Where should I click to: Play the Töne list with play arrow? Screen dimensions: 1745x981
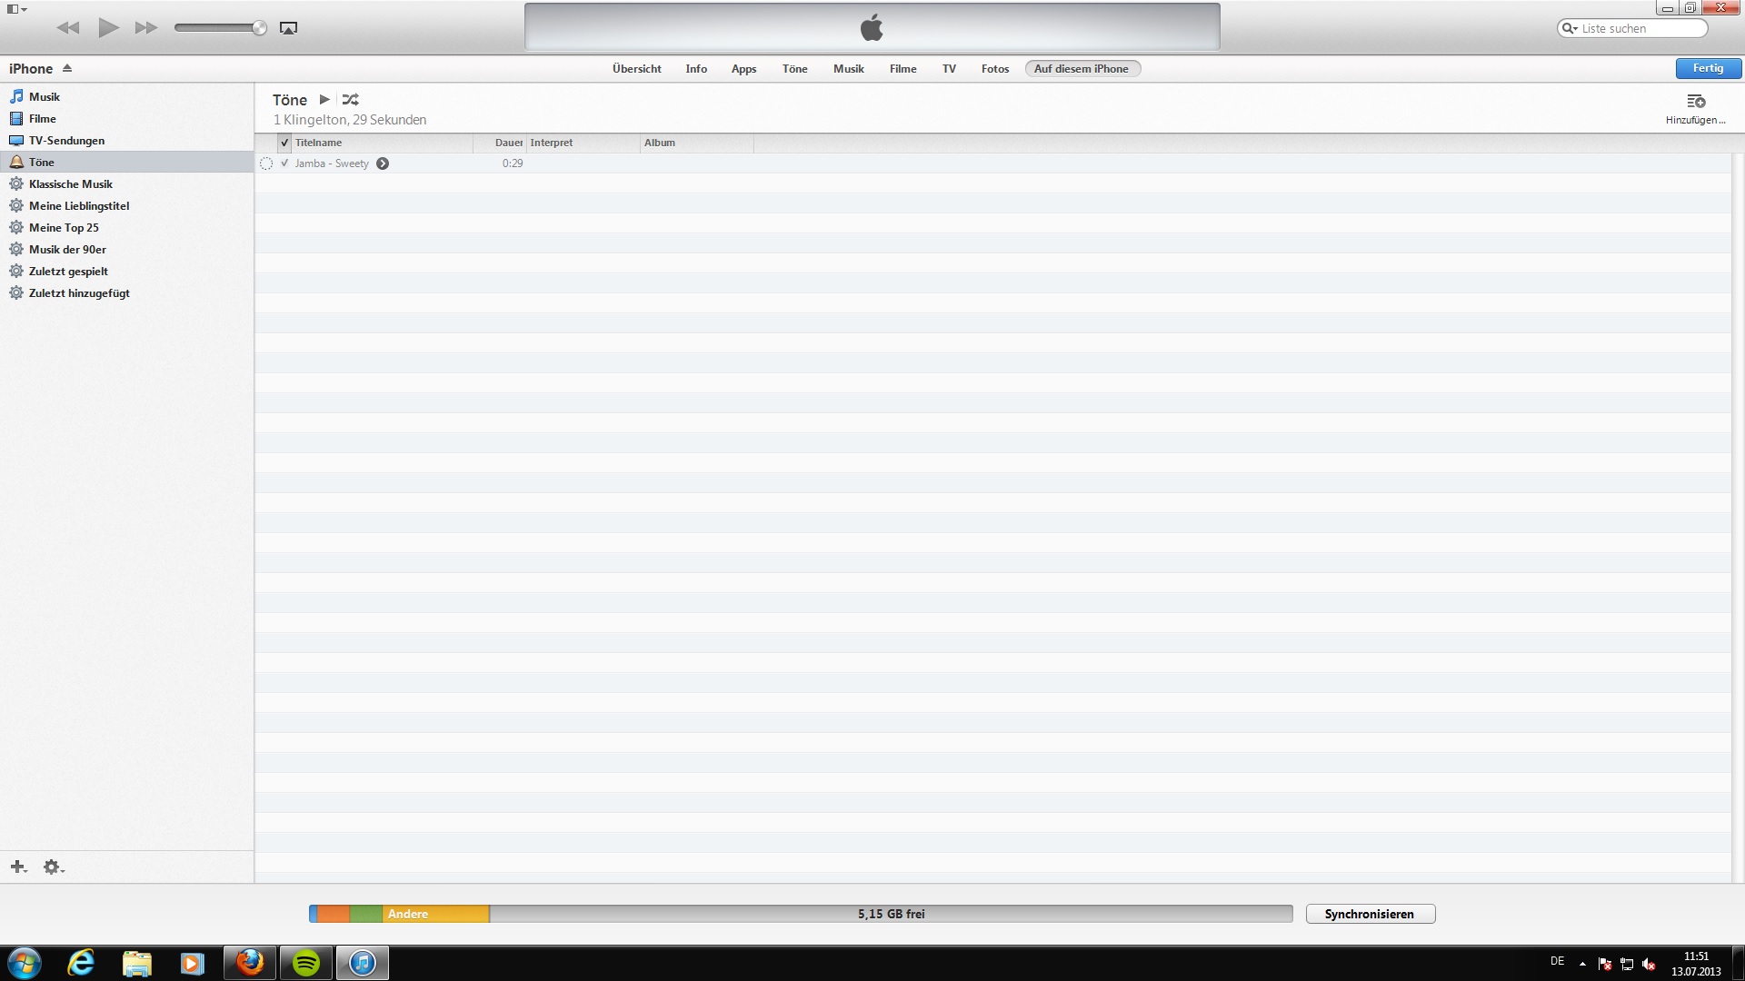324,100
